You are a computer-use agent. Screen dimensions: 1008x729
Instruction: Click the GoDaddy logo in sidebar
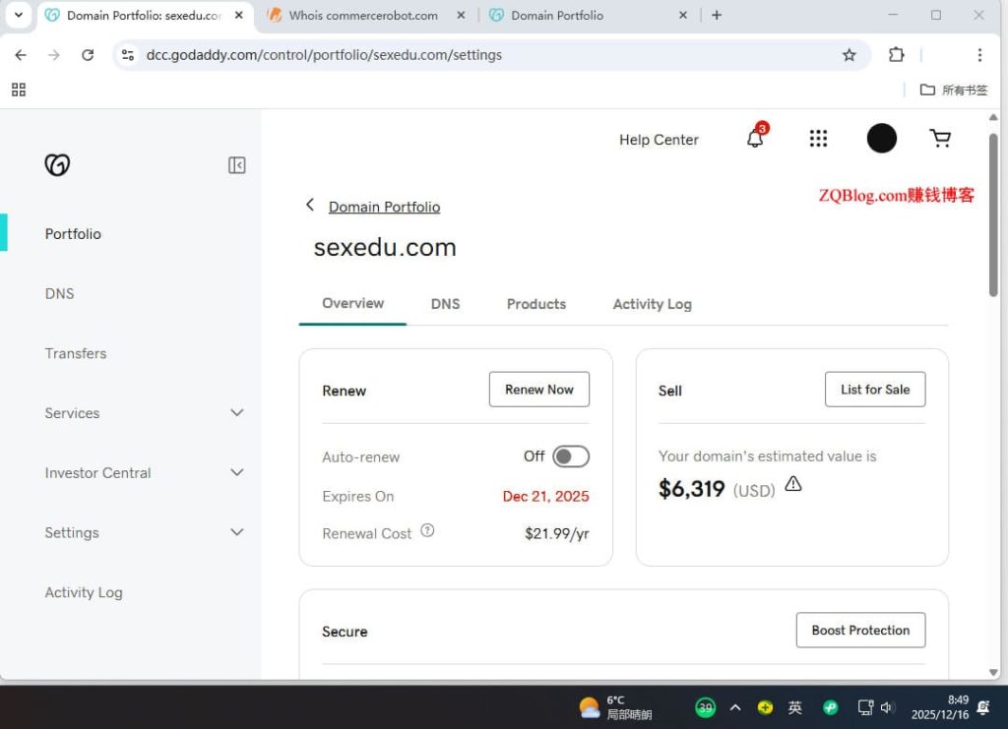pyautogui.click(x=57, y=165)
